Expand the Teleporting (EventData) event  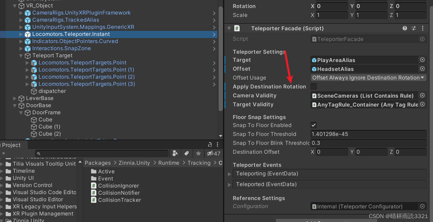tap(230, 174)
